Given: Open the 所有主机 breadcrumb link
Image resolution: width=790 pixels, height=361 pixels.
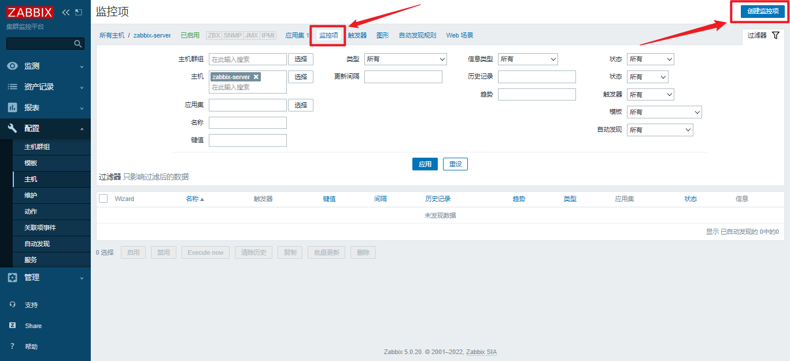Looking at the screenshot, I should 112,36.
